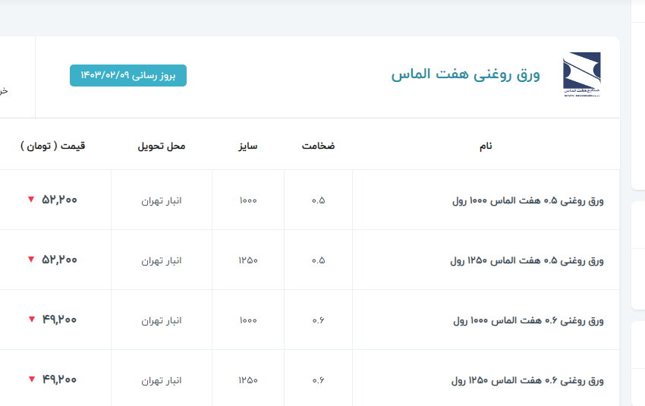This screenshot has width=645, height=406.
Task: Click the Haft Almas company logo
Action: click(582, 74)
